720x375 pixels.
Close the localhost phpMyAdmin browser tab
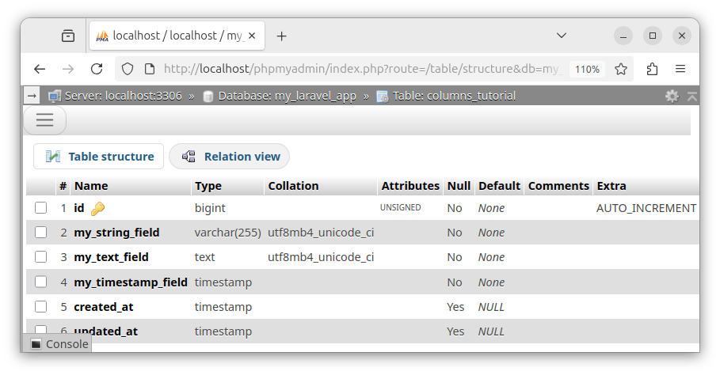coord(252,36)
